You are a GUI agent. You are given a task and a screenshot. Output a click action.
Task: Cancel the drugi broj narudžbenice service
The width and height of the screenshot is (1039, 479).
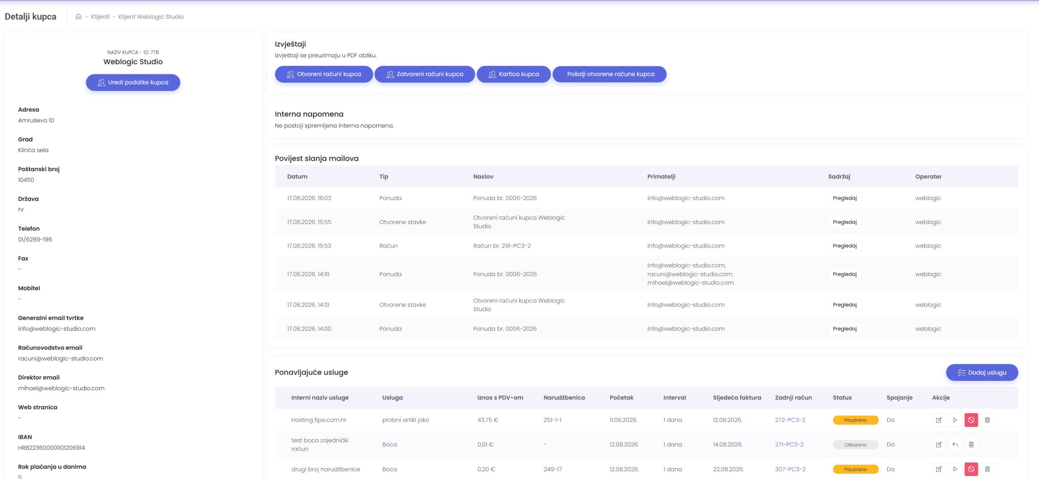tap(971, 469)
